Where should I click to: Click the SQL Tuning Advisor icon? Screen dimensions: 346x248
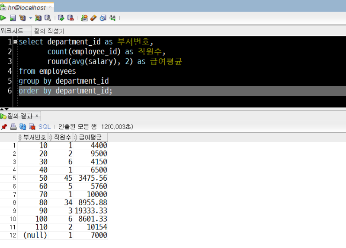tap(48, 18)
